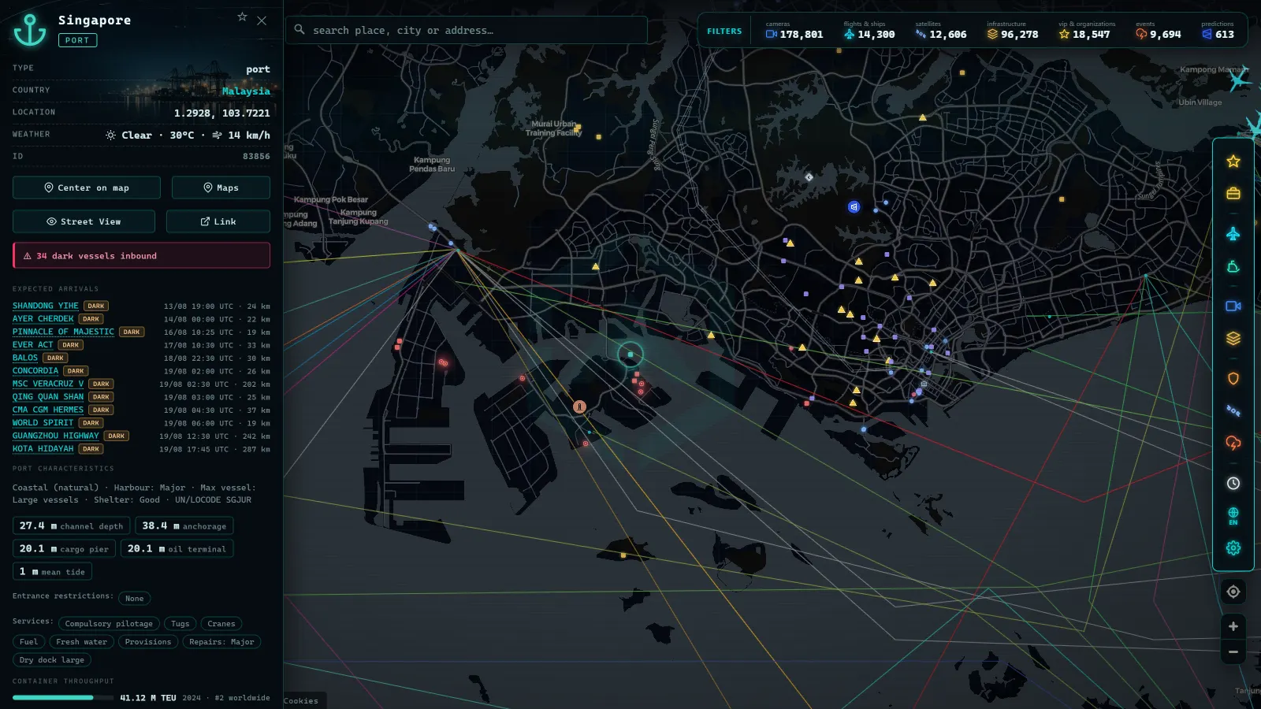Toggle predictions filter showing 613
1261x709 pixels.
coord(1218,31)
